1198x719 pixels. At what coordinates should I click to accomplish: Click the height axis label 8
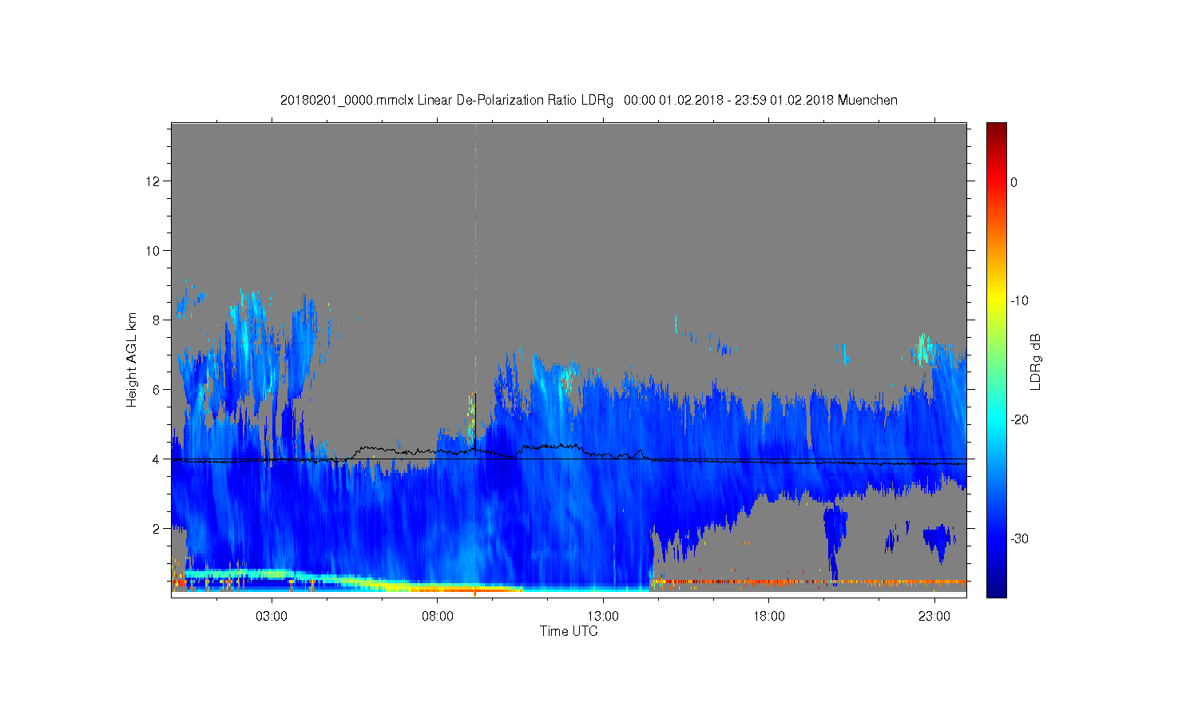[x=157, y=320]
